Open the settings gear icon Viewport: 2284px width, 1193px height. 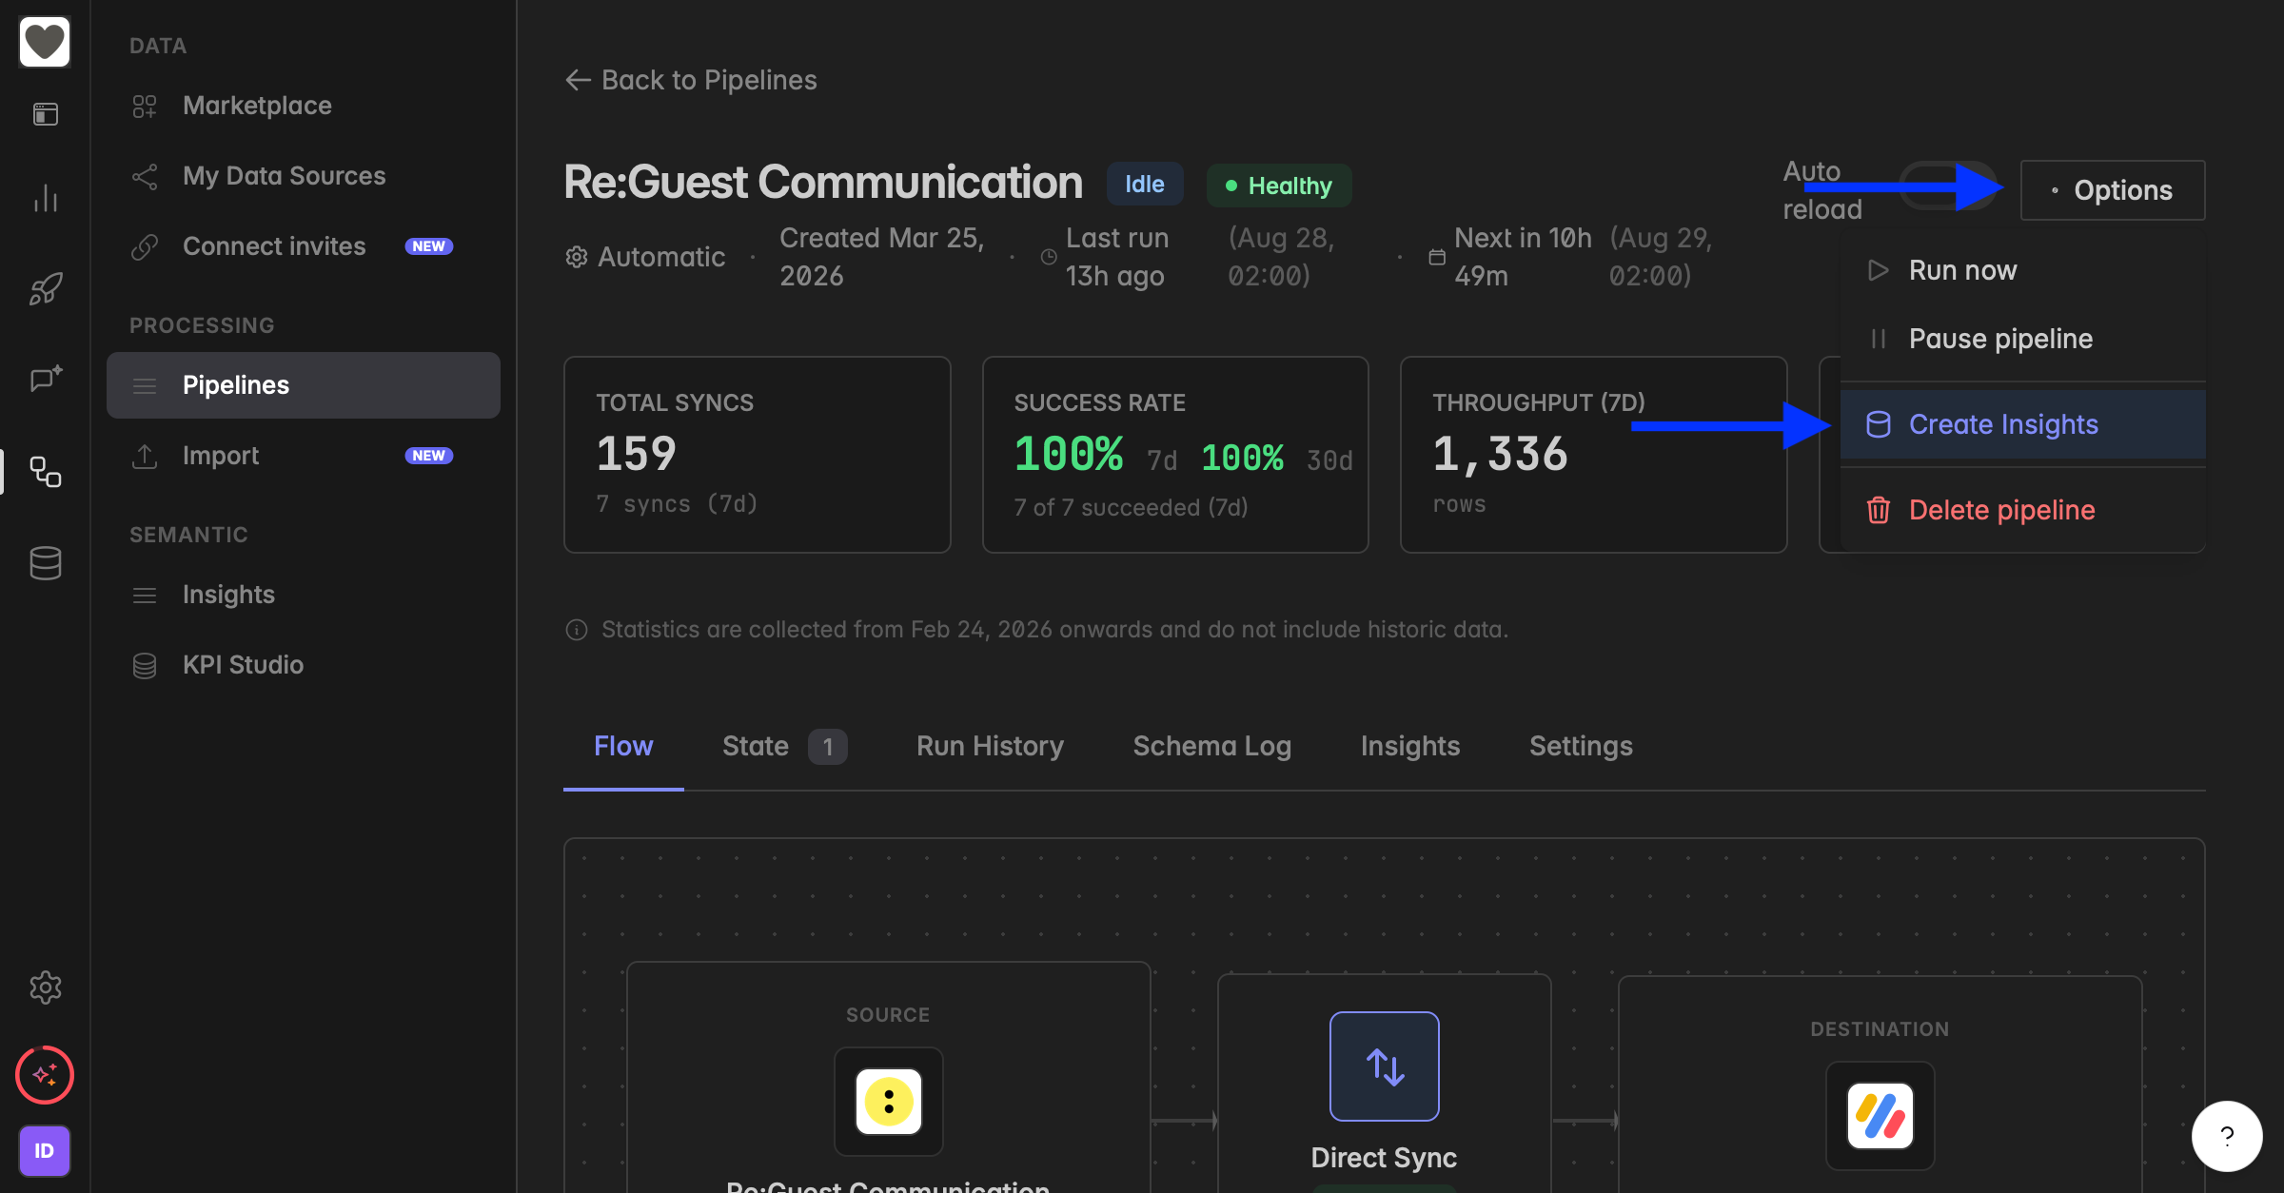[45, 988]
